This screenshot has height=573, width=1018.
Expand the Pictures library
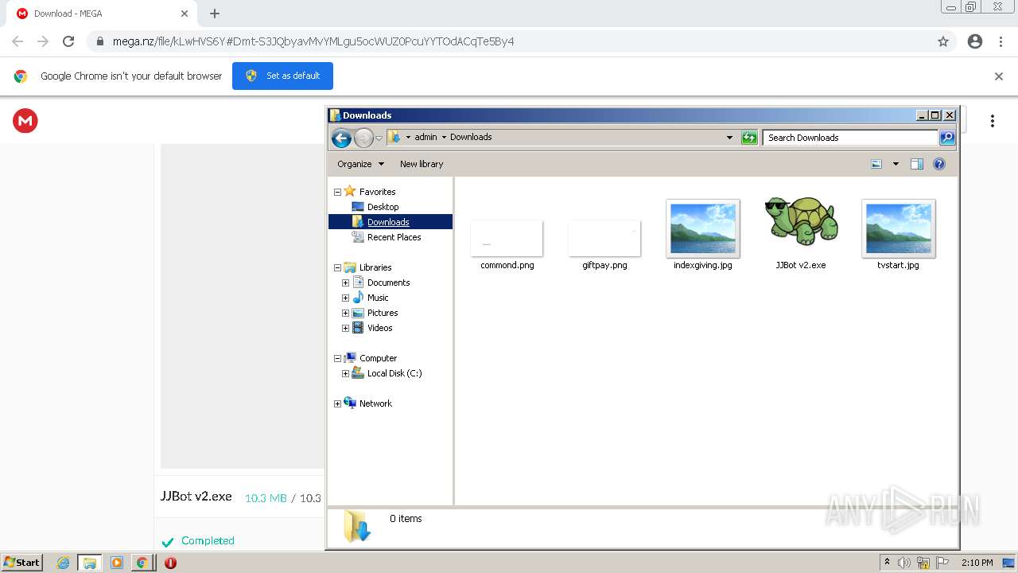(x=345, y=313)
